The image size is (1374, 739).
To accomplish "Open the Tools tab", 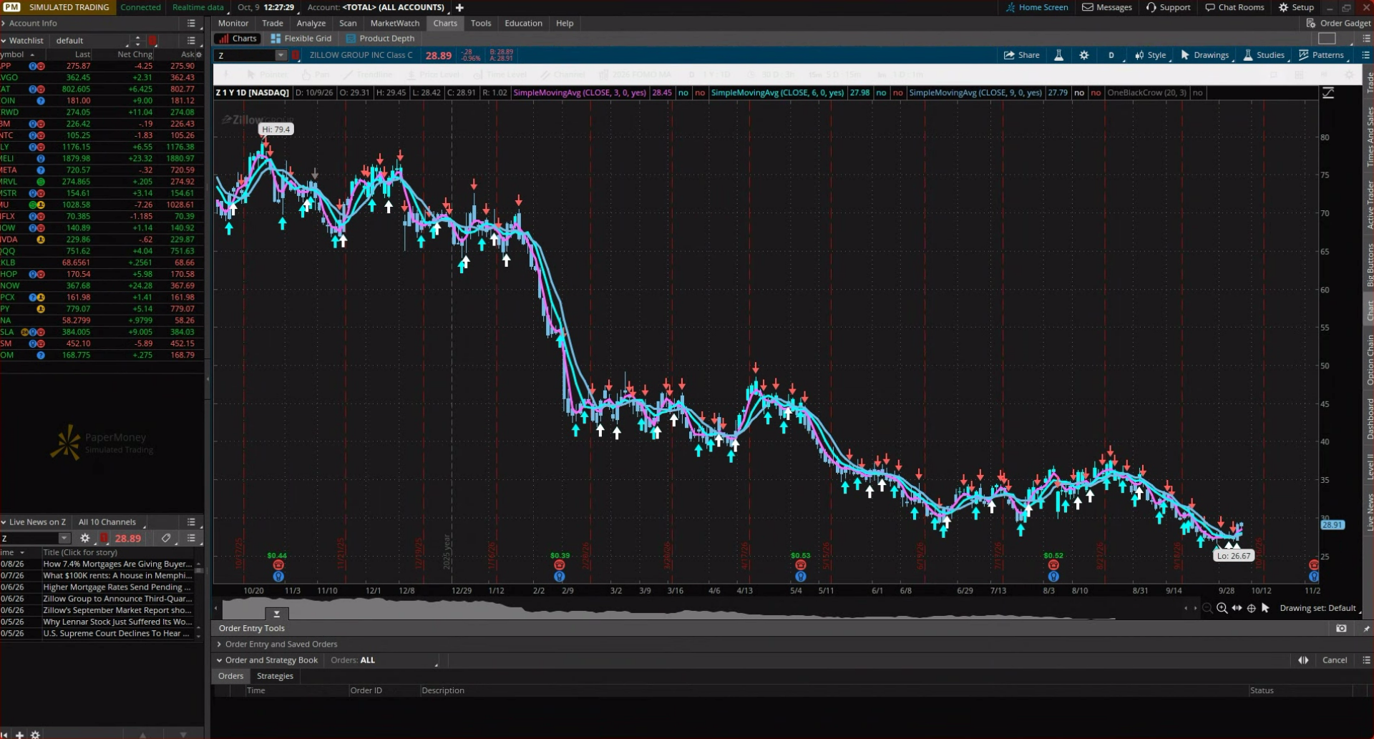I will tap(481, 23).
